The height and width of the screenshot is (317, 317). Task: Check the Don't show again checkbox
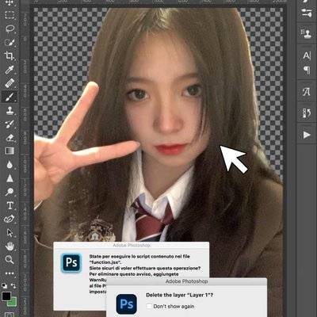pos(149,306)
